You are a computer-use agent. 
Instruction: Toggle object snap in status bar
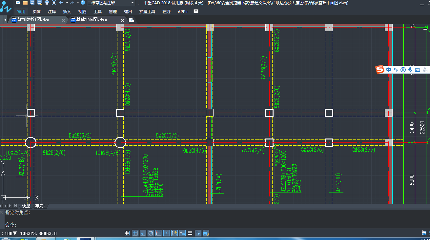tap(159, 233)
